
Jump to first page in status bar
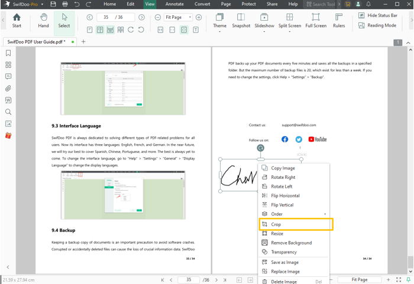coord(163,280)
